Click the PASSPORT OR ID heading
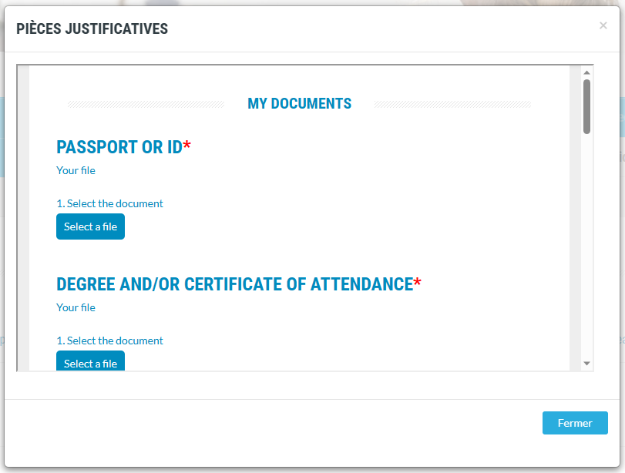 (x=119, y=147)
